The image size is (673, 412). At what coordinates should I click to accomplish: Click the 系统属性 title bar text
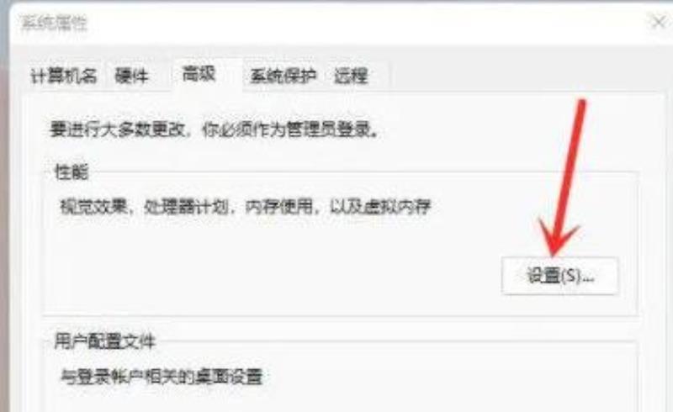pos(54,24)
